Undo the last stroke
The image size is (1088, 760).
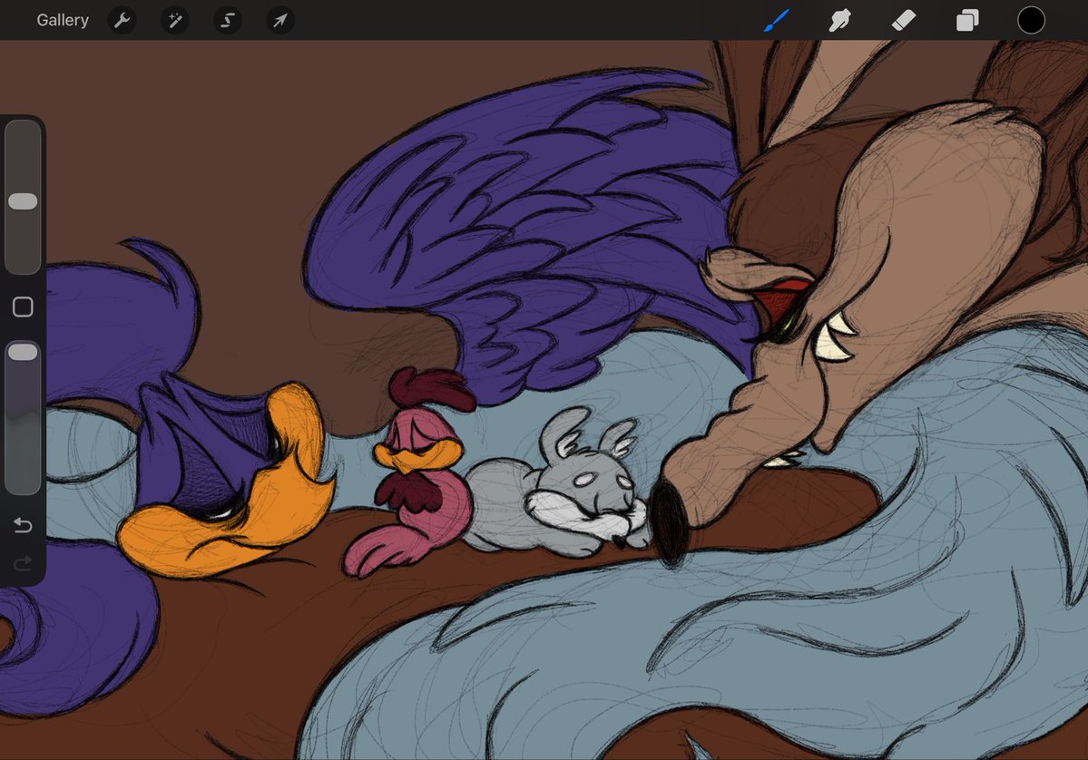point(23,525)
